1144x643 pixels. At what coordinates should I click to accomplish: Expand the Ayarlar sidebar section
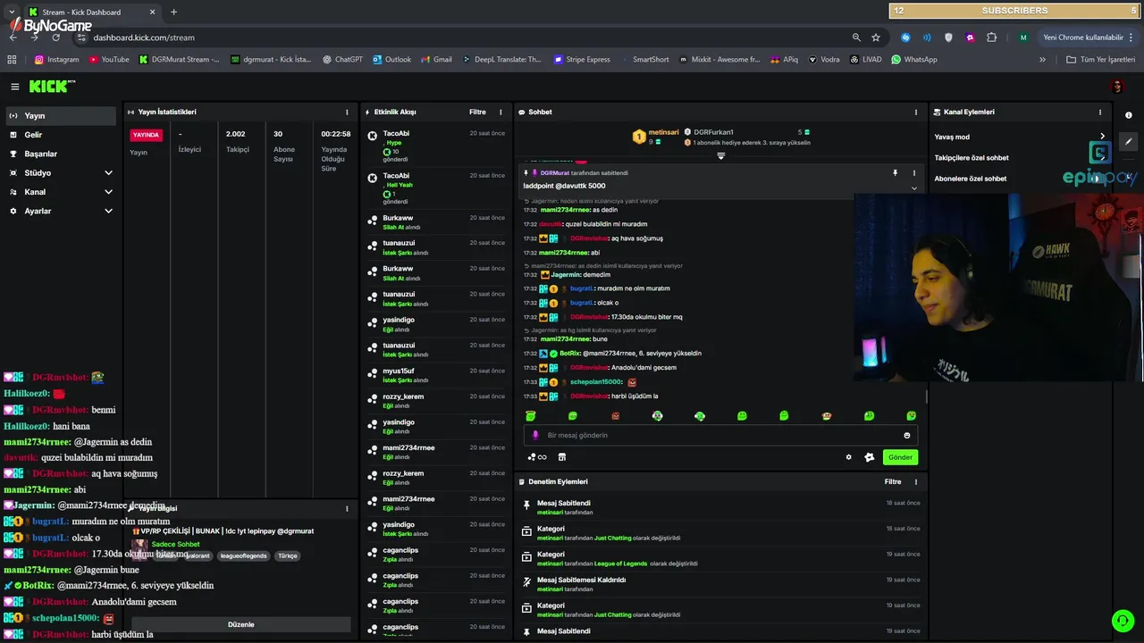pyautogui.click(x=108, y=212)
